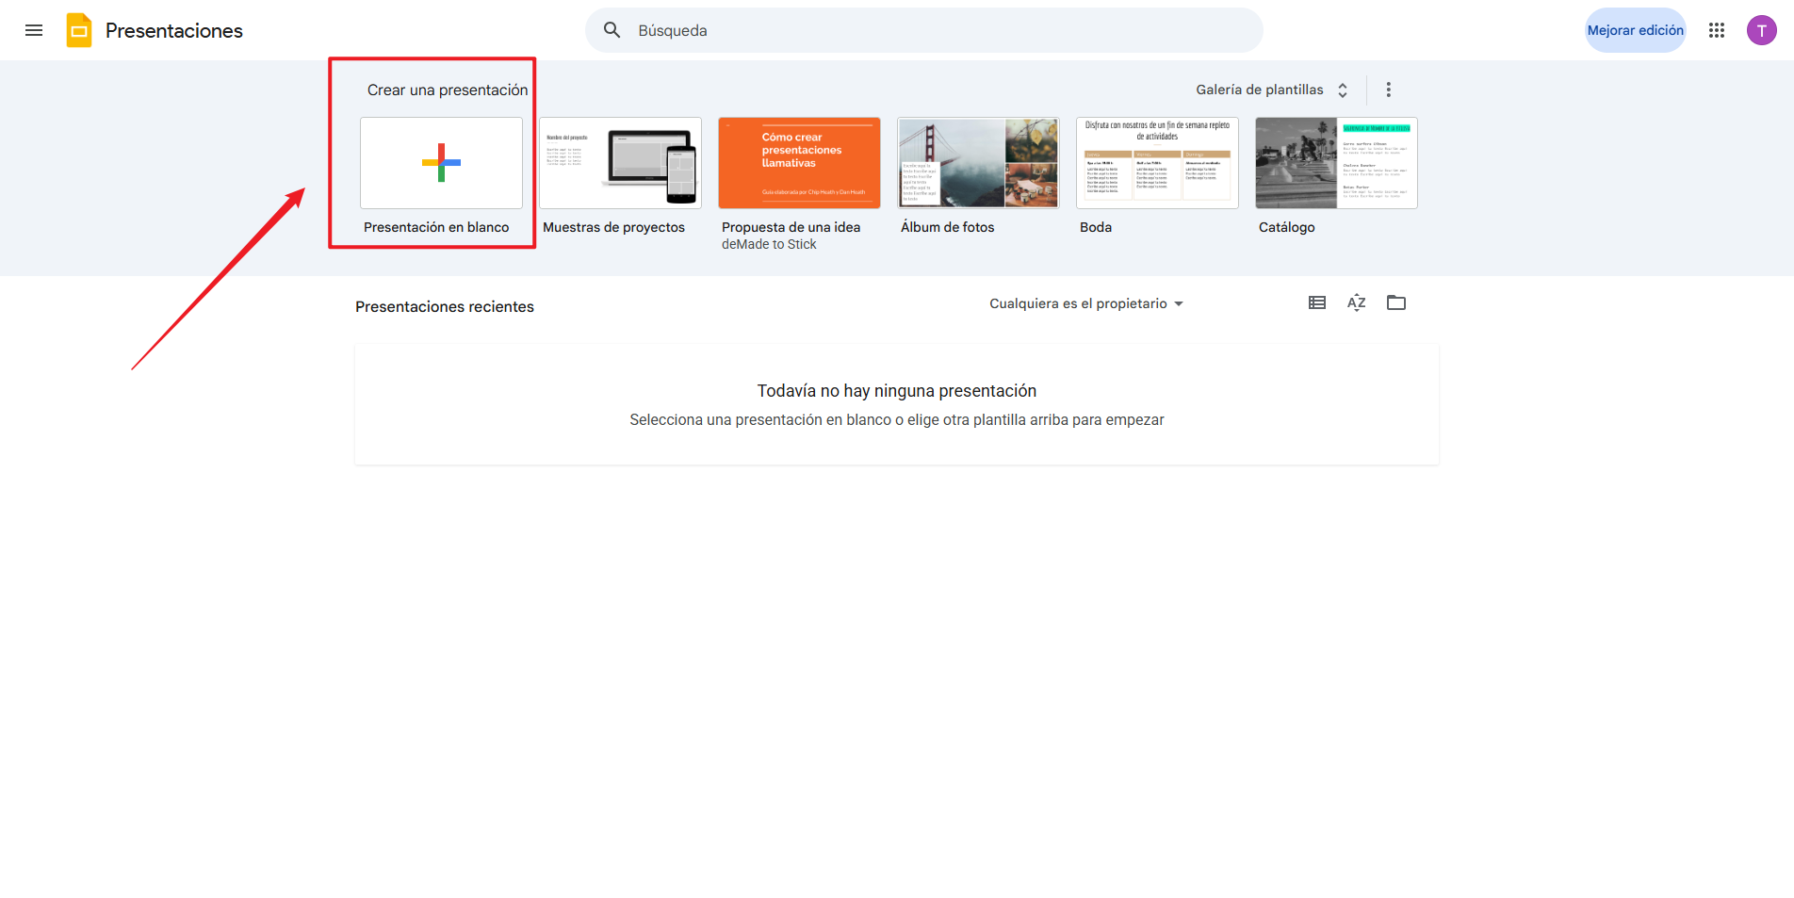Click the Presentaciones title text

click(x=172, y=29)
